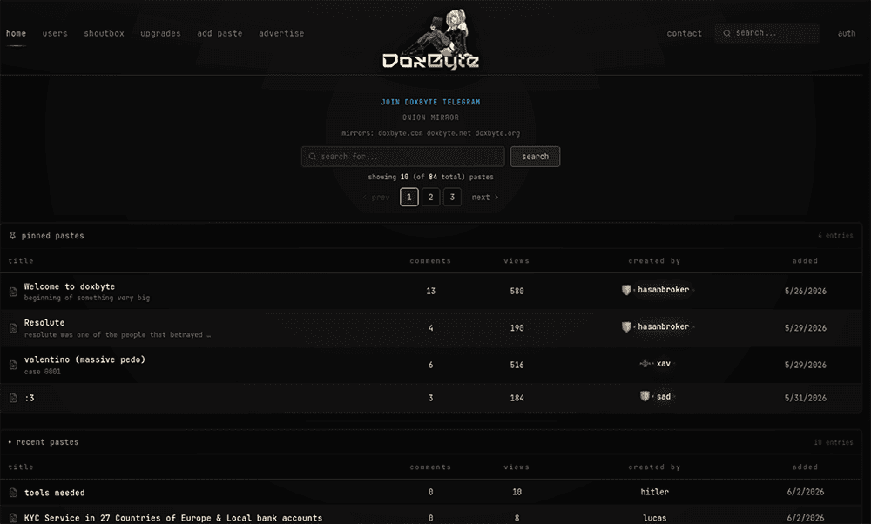
Task: Click the username lucas in recent pastes
Action: (x=655, y=518)
